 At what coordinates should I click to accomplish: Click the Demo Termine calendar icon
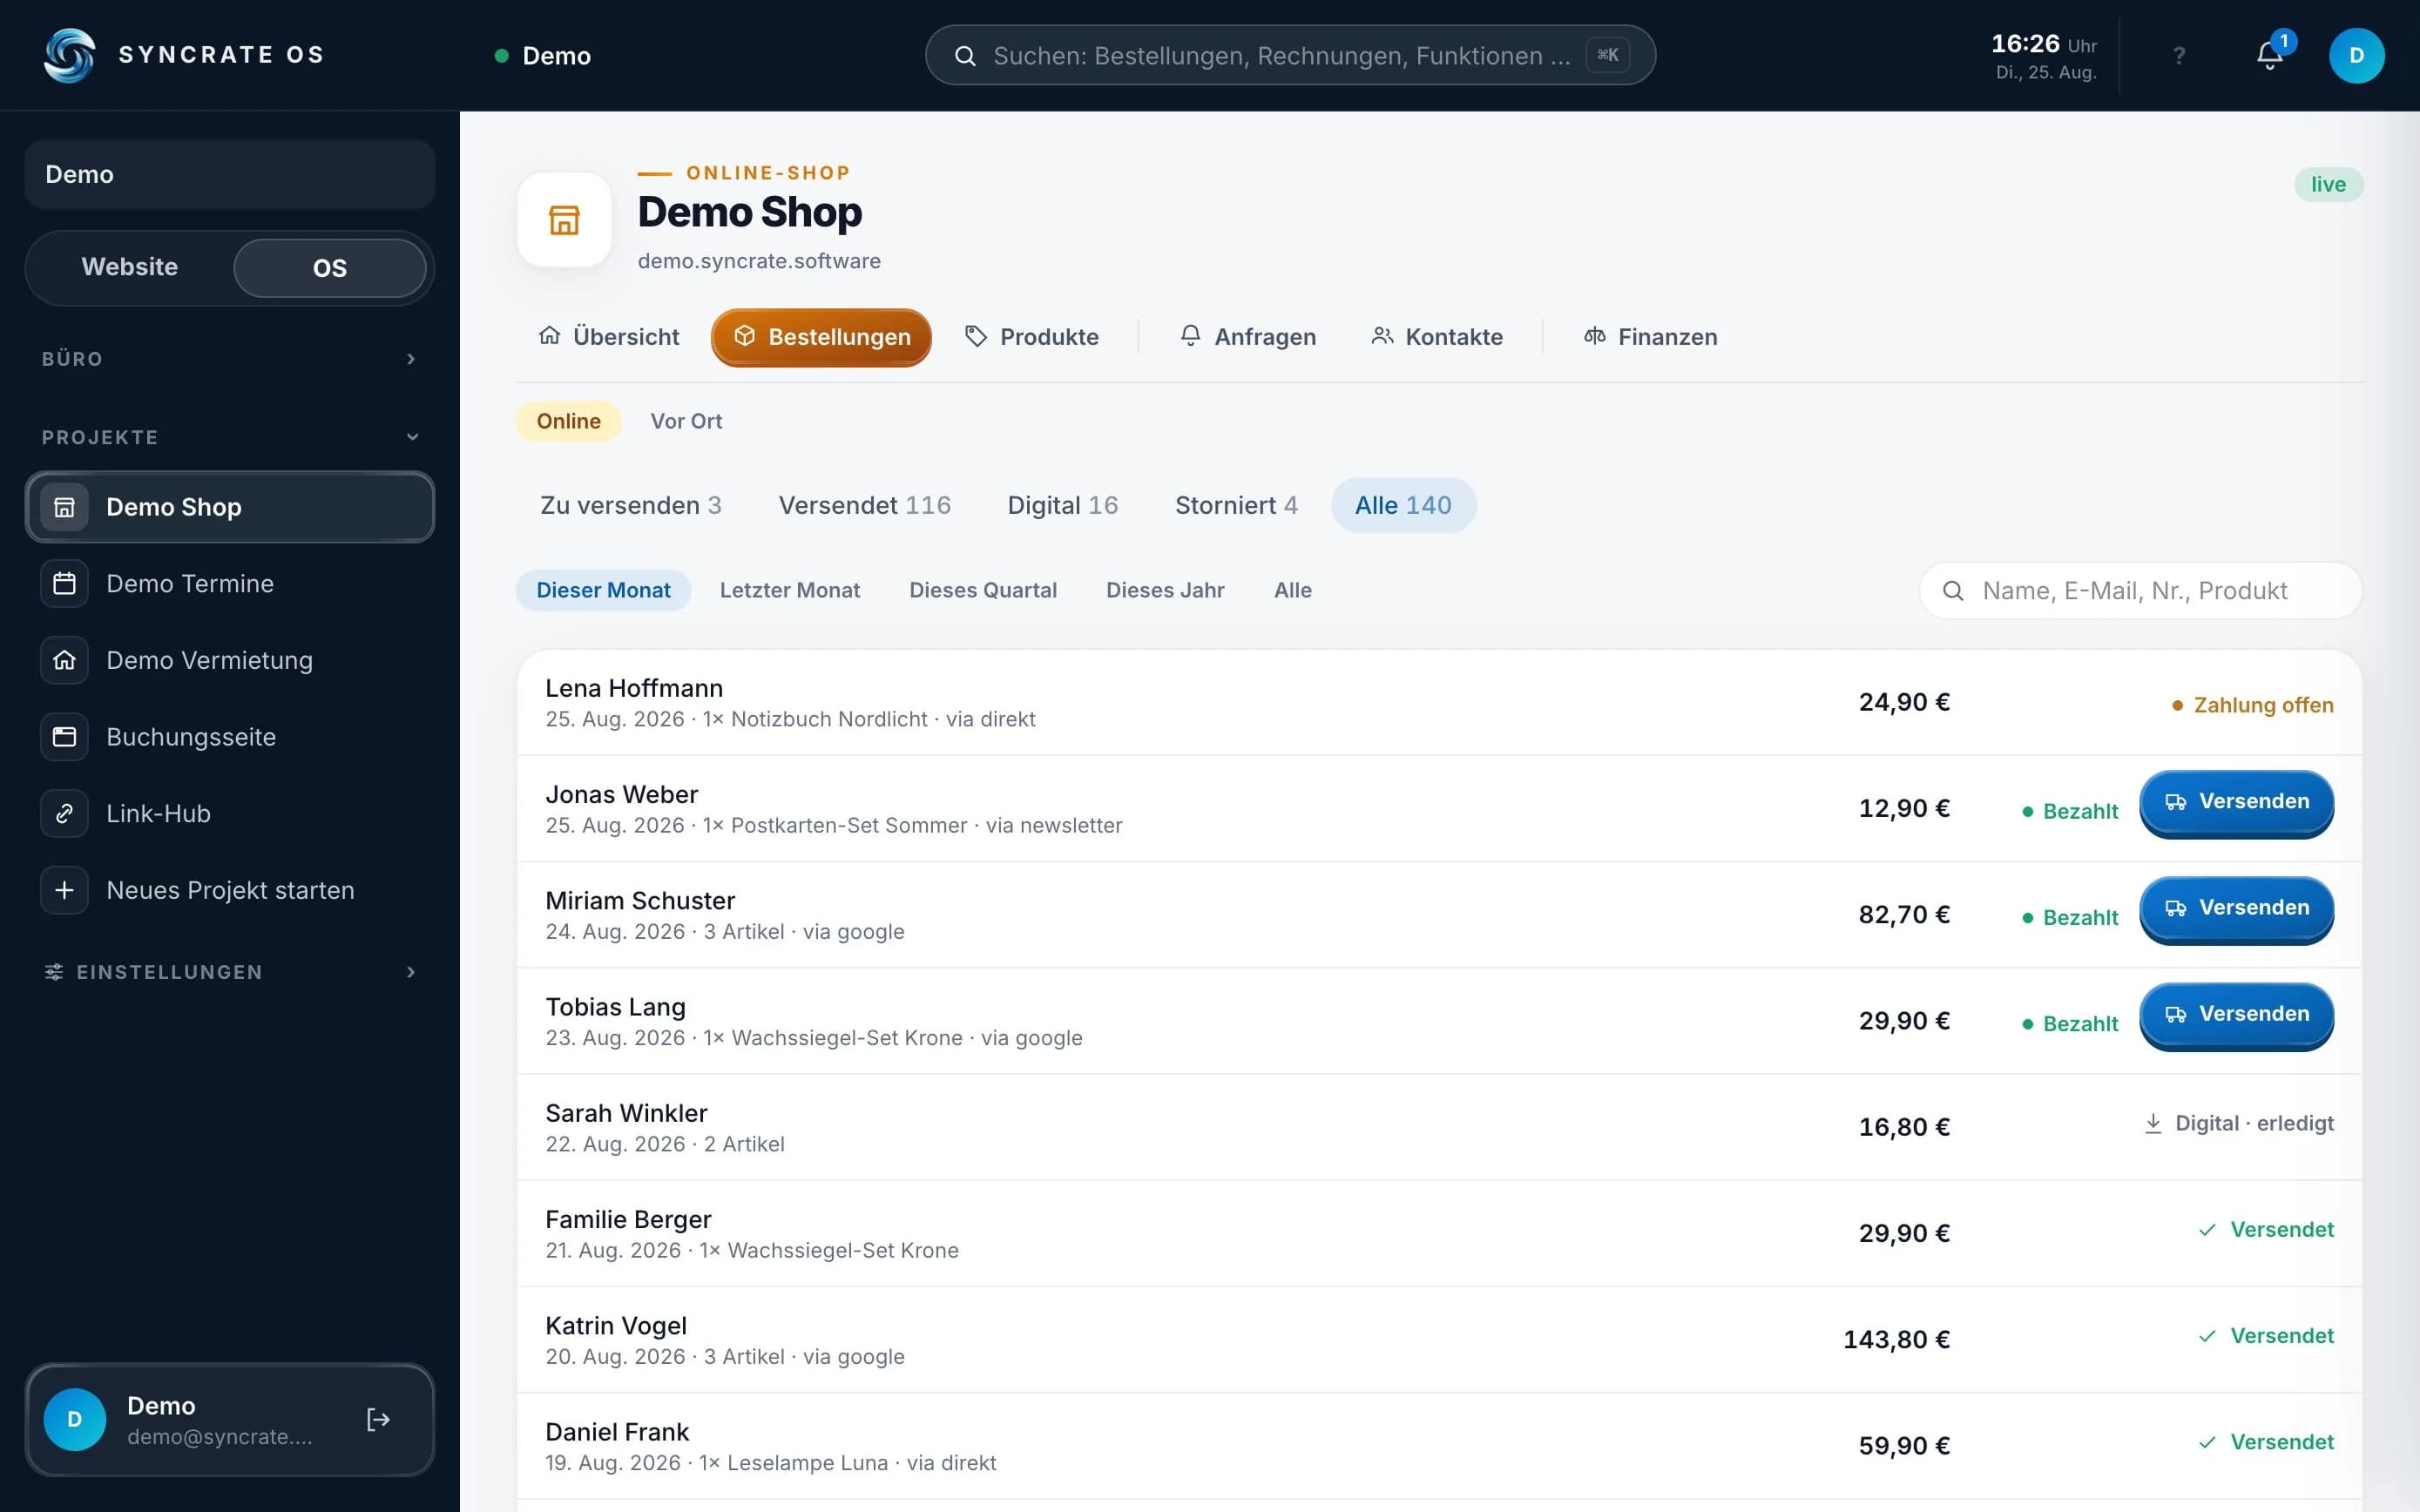click(x=64, y=583)
